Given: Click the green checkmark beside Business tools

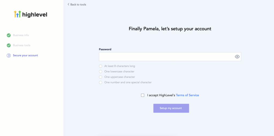Looking at the screenshot, I should click(x=9, y=45).
